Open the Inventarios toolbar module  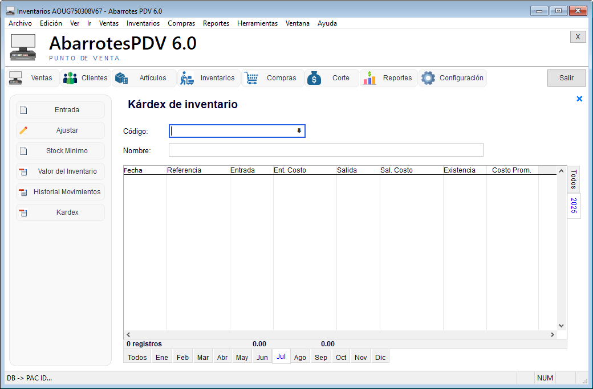click(209, 78)
